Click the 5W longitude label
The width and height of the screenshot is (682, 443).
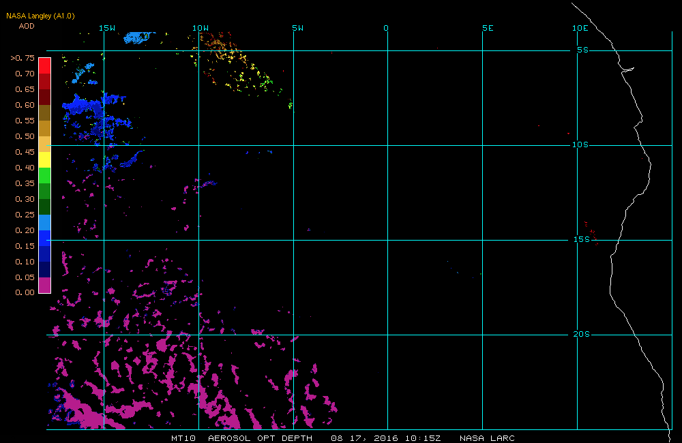click(x=298, y=28)
